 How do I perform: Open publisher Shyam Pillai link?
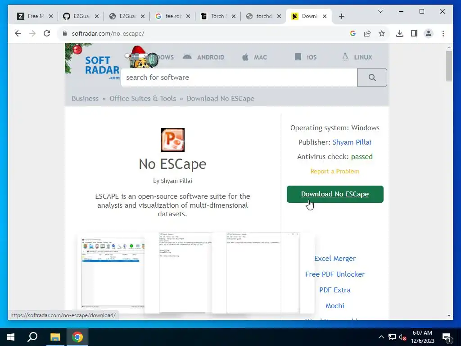[x=352, y=142]
